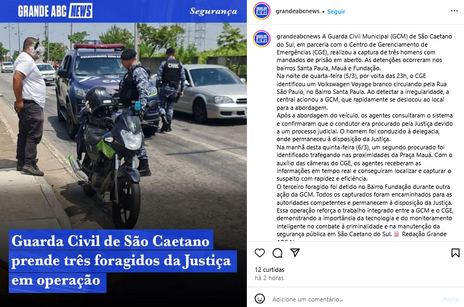464x307 pixels.
Task: Open the three-dot more options menu
Action: click(454, 11)
